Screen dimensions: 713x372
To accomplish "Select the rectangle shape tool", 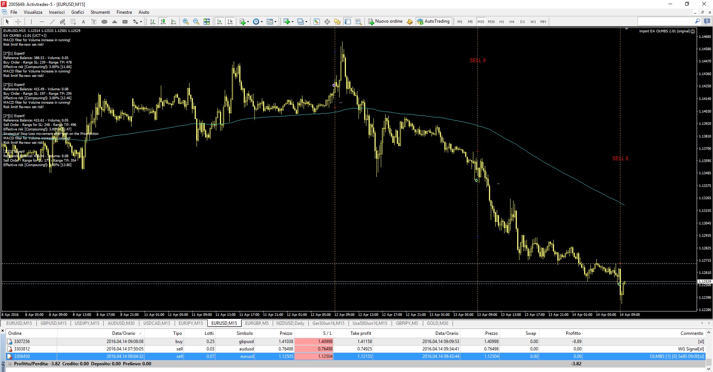I will tap(125, 22).
